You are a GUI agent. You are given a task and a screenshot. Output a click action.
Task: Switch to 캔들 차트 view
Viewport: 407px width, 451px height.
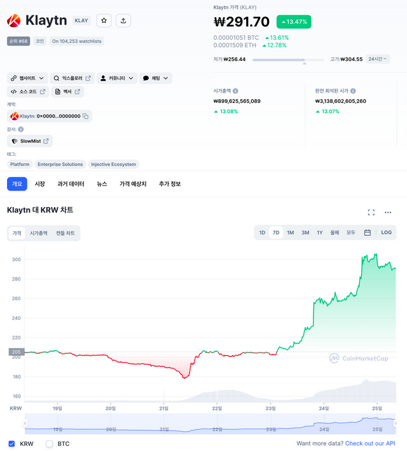tap(66, 233)
